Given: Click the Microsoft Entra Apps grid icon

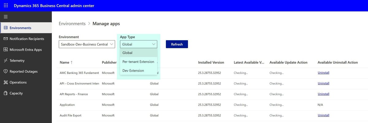Looking at the screenshot, I should [6, 50].
